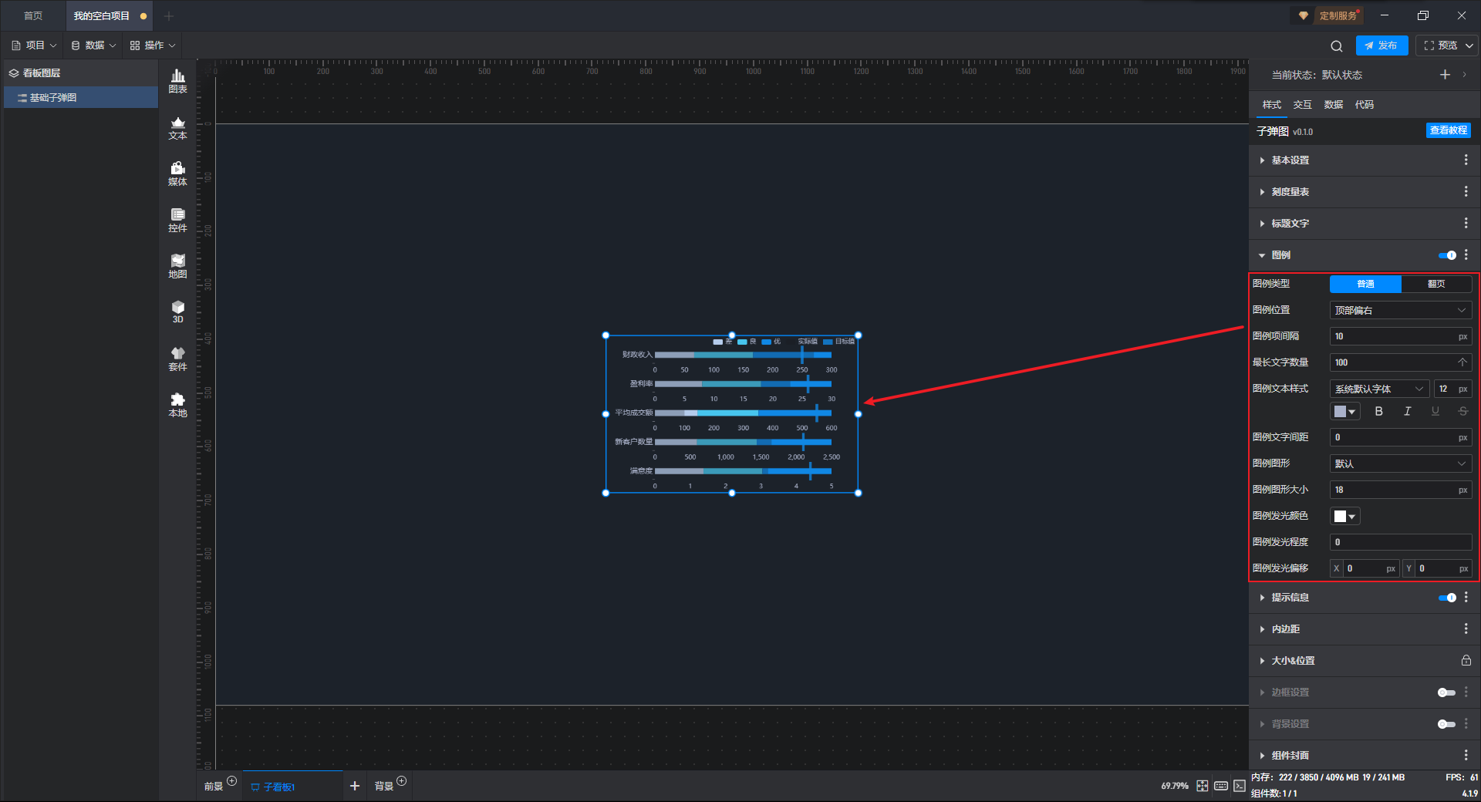1481x802 pixels.
Task: Switch to the 交互 tab
Action: pyautogui.click(x=1303, y=104)
